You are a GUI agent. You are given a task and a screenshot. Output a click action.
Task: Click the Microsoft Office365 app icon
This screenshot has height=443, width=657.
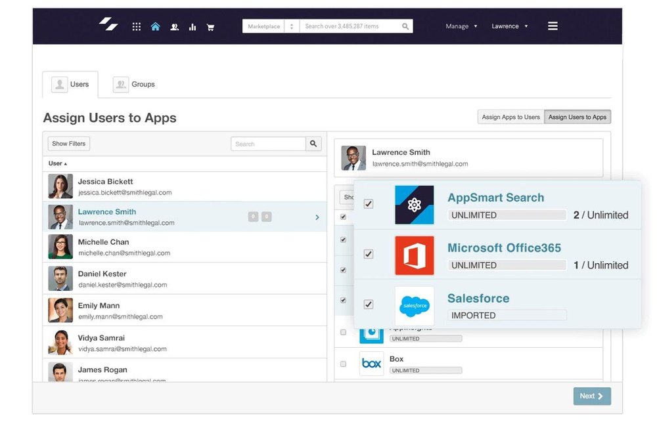415,255
